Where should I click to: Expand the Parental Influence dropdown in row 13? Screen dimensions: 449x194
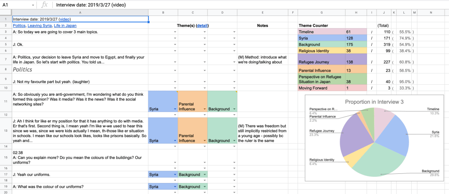click(204, 141)
